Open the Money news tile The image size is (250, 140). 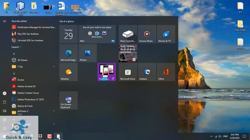point(128,53)
